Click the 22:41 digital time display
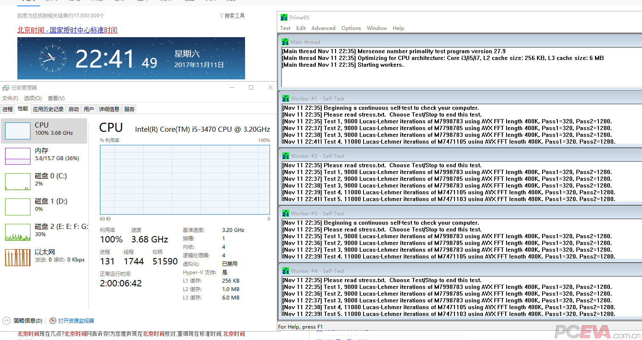The width and height of the screenshot is (642, 340). [105, 59]
